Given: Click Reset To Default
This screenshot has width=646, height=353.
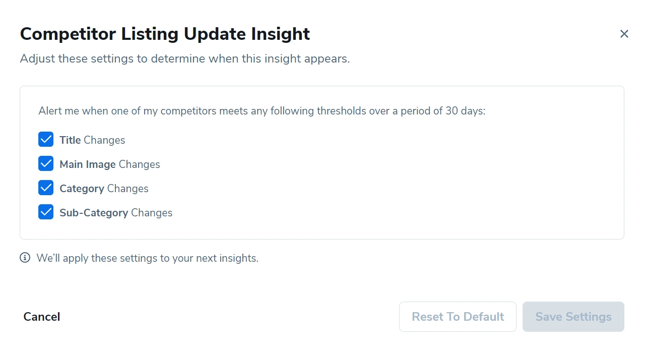Looking at the screenshot, I should (x=458, y=317).
